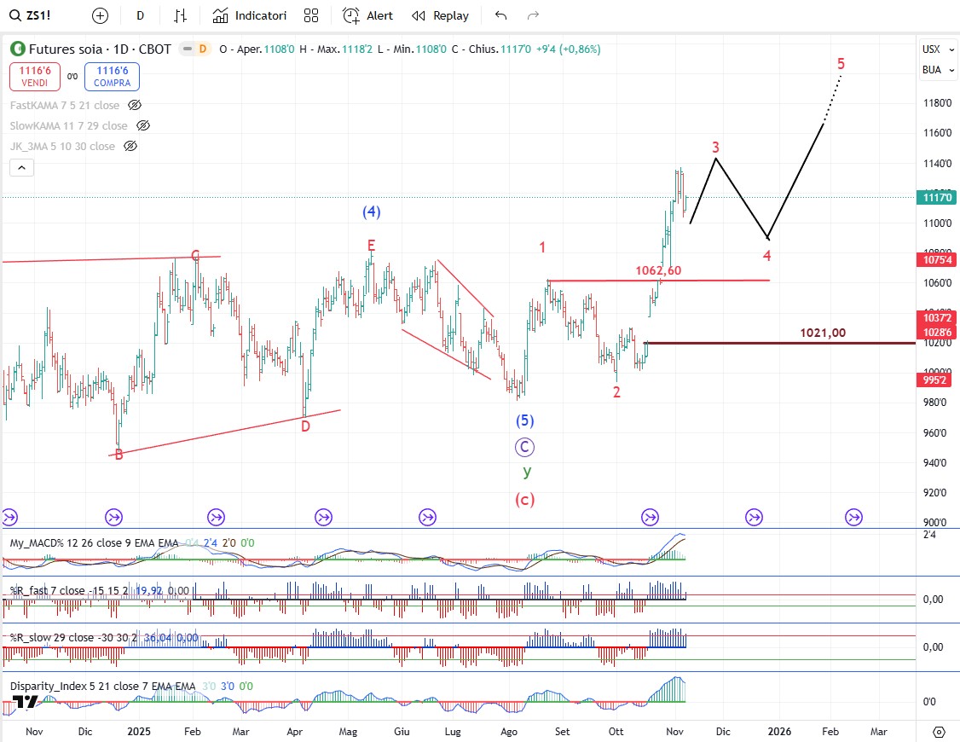Image resolution: width=960 pixels, height=742 pixels.
Task: Click the 2026 label on time axis
Action: tap(779, 732)
